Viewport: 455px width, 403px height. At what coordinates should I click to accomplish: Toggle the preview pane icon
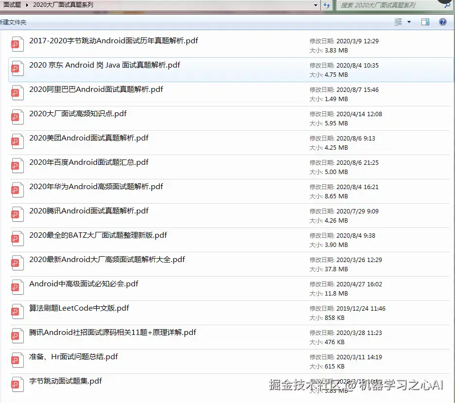click(x=425, y=22)
